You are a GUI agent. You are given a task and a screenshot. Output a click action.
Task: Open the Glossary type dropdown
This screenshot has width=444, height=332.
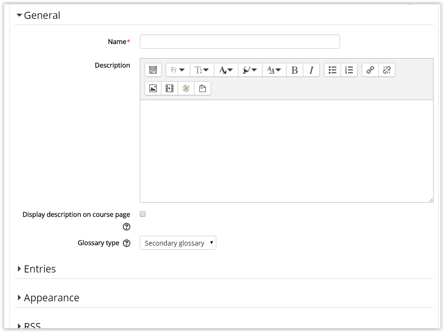tap(178, 243)
